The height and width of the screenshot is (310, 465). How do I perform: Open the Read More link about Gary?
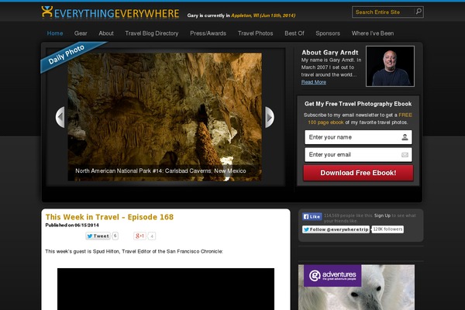(313, 82)
